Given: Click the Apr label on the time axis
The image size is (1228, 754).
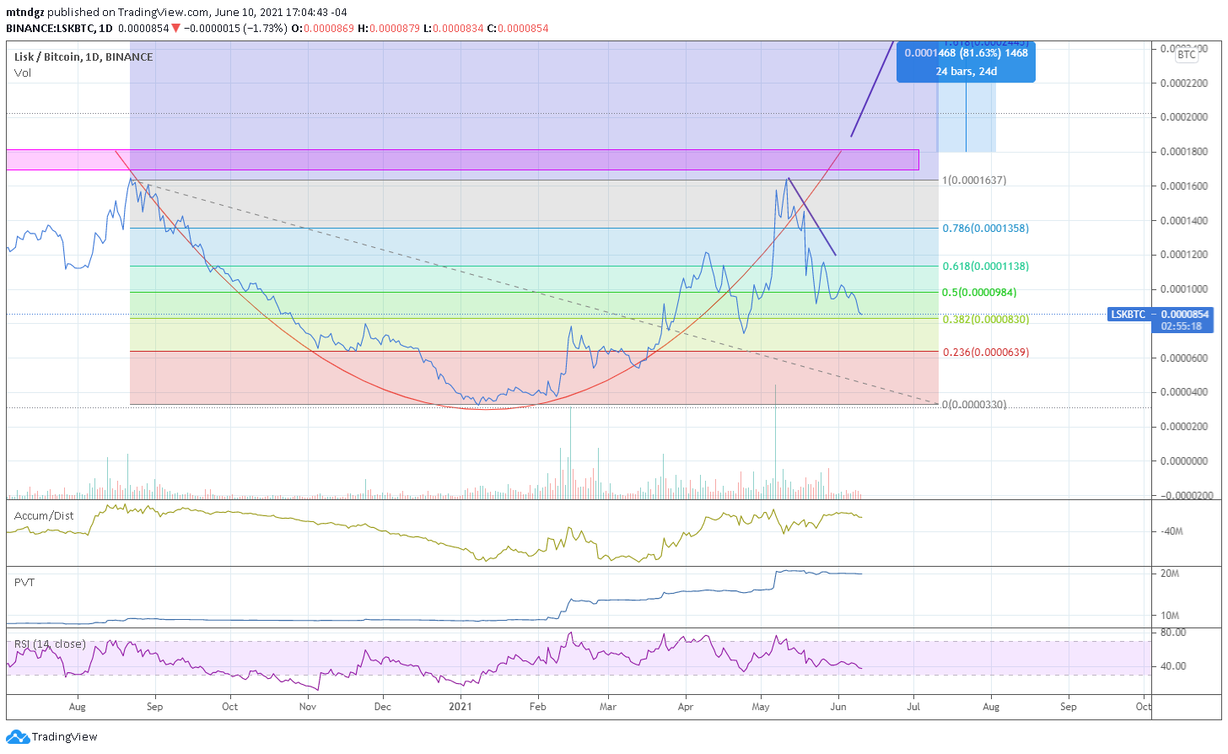Looking at the screenshot, I should pos(686,707).
